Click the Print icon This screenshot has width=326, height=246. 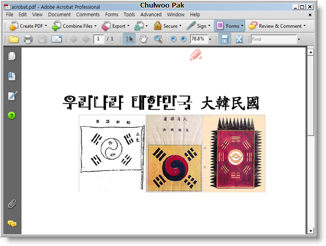tap(28, 39)
